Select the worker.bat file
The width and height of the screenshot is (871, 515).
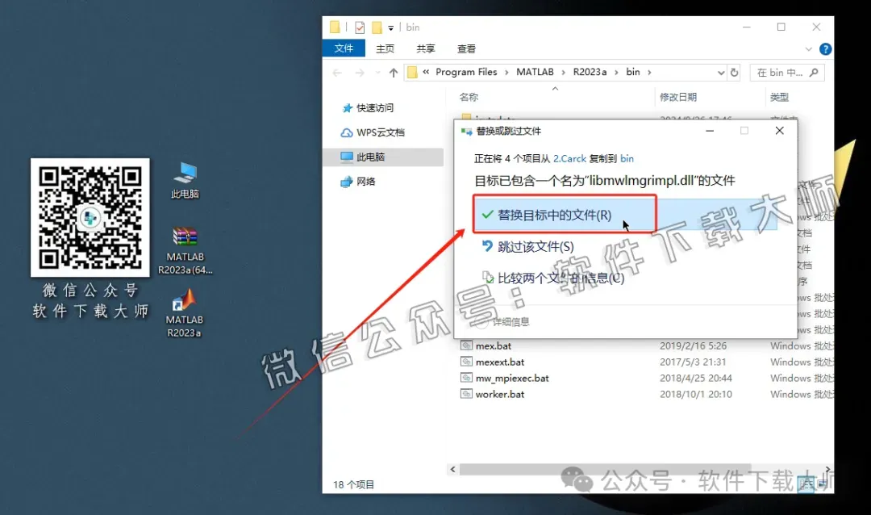click(499, 394)
